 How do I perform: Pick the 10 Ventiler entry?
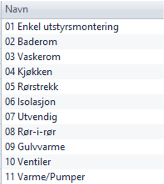[83, 162]
